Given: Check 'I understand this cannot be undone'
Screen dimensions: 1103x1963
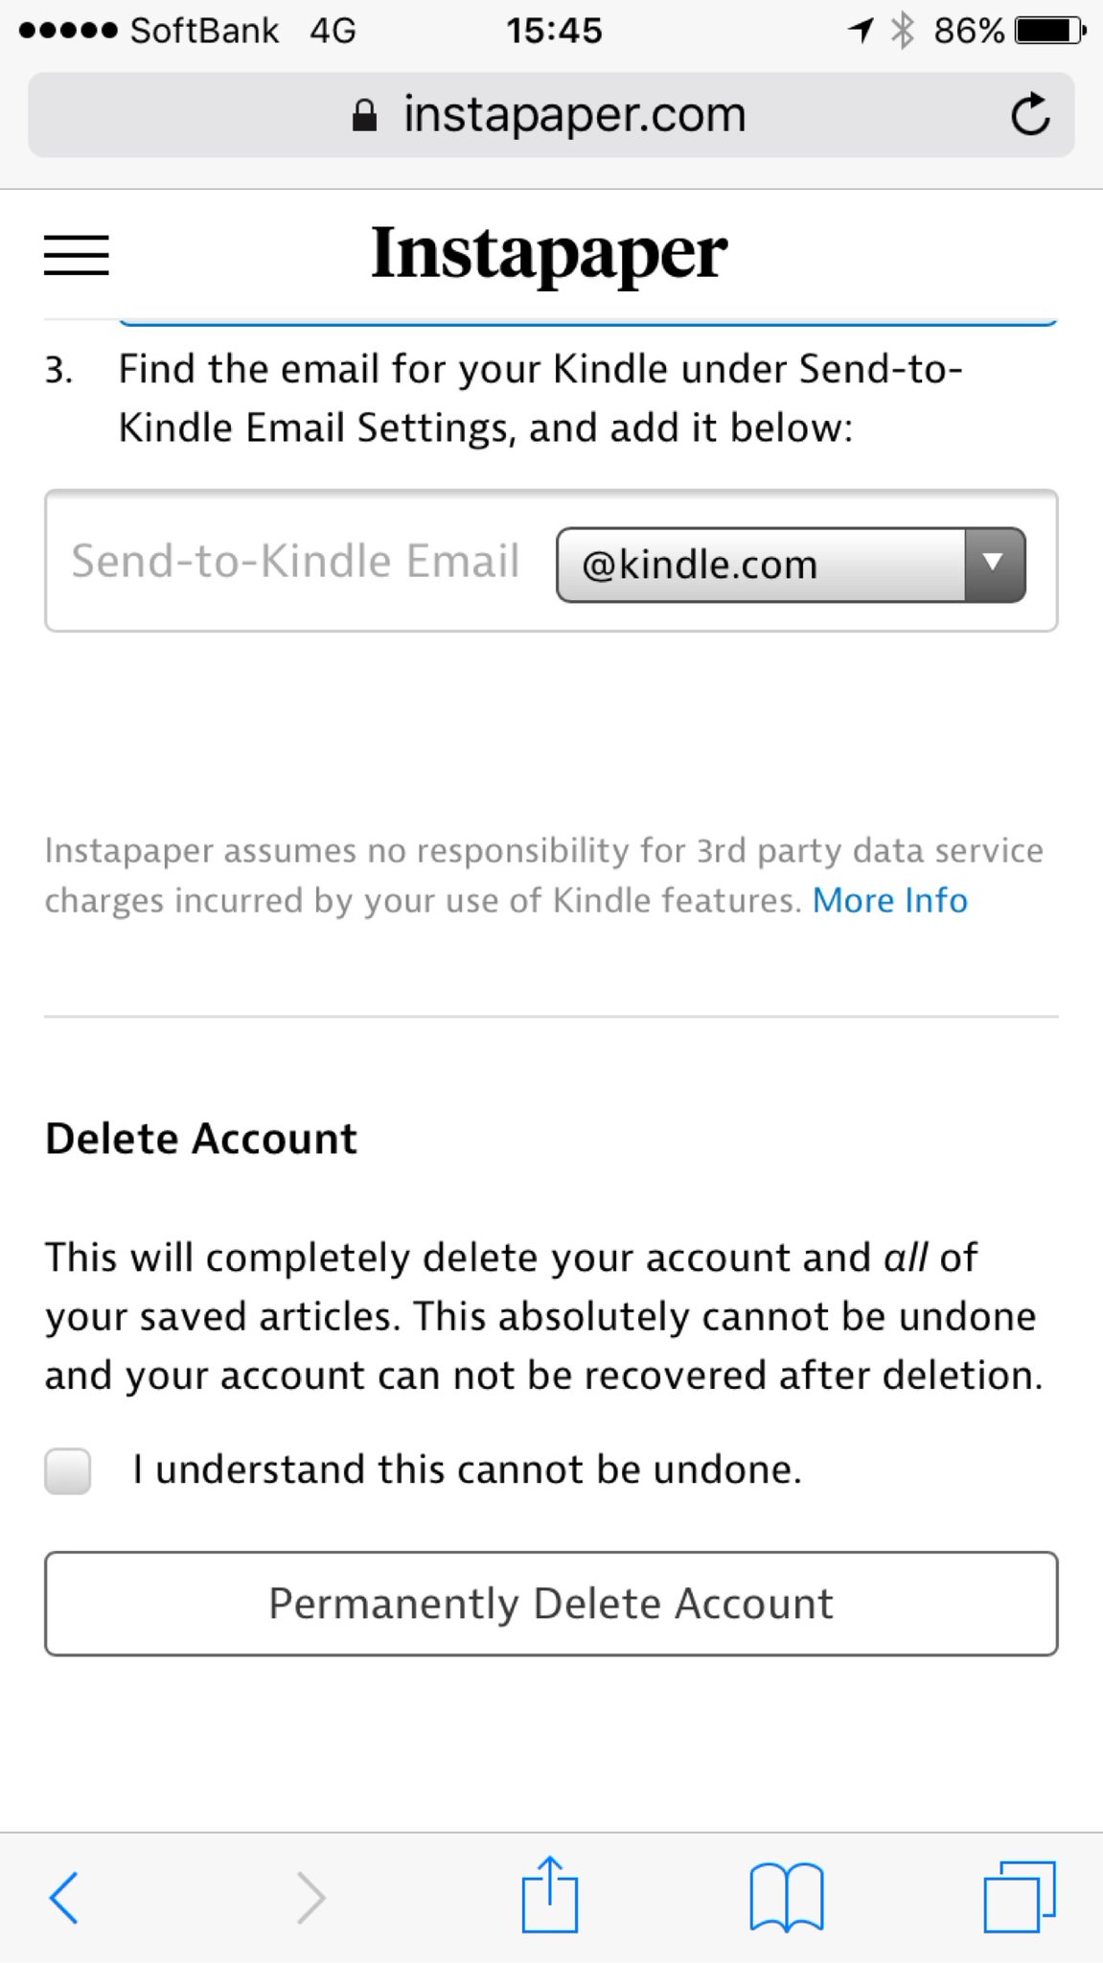Looking at the screenshot, I should point(68,1471).
